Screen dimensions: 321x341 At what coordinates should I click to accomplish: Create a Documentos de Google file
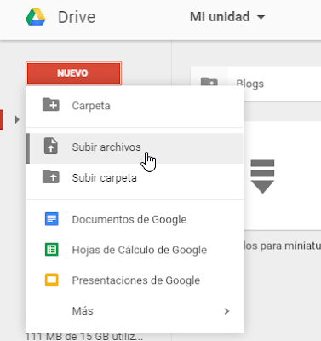[x=135, y=219]
